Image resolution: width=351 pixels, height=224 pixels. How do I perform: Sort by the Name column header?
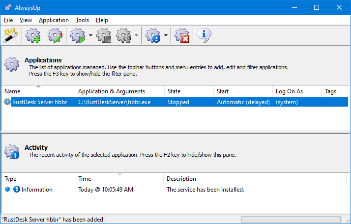pos(38,91)
